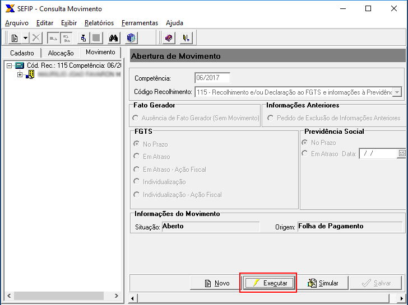Click the Competência input field
The image size is (408, 305).
(212, 78)
